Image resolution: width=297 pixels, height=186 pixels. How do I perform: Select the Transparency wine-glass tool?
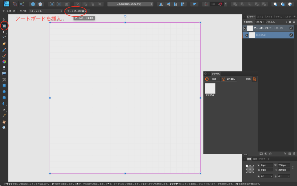pyautogui.click(x=4, y=68)
